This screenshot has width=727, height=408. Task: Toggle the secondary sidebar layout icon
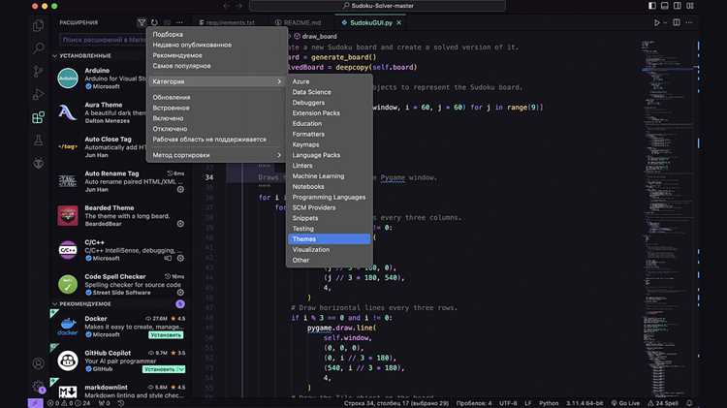[678, 6]
